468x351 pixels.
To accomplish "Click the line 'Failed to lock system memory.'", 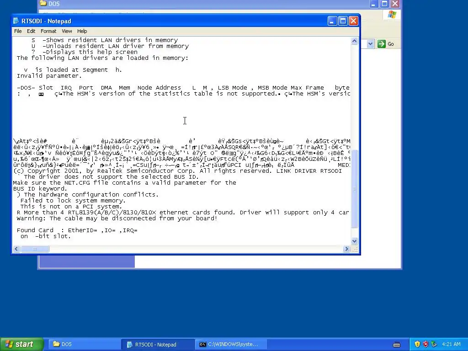I will (73, 201).
